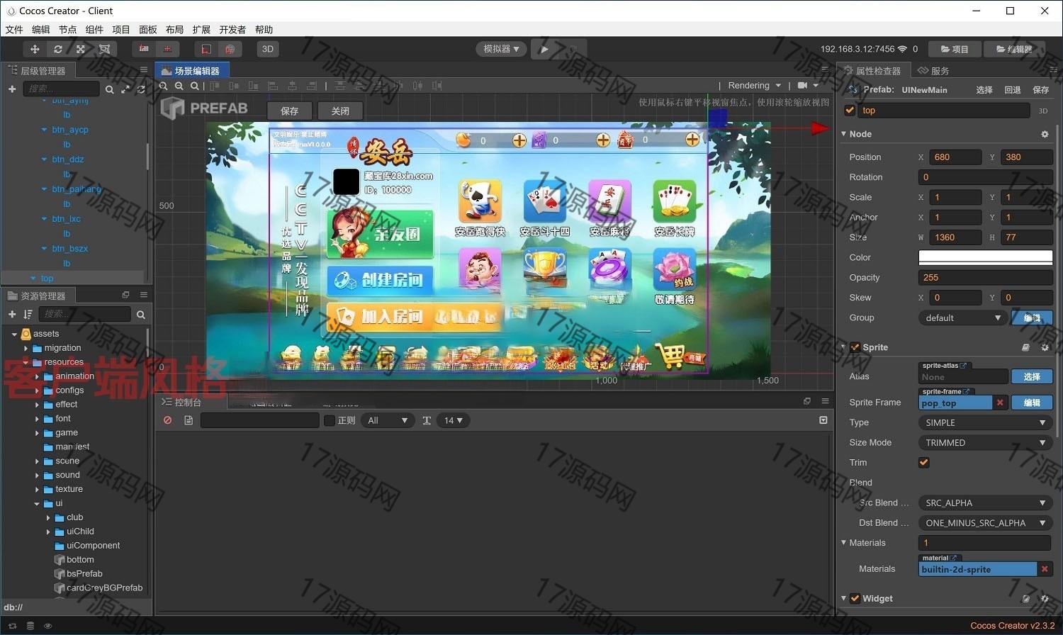Zoom in the scene editor

coord(163,86)
